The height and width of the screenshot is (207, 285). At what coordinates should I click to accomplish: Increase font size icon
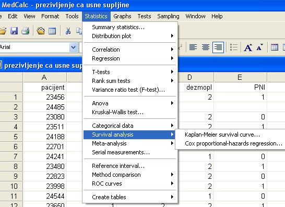(x=248, y=47)
